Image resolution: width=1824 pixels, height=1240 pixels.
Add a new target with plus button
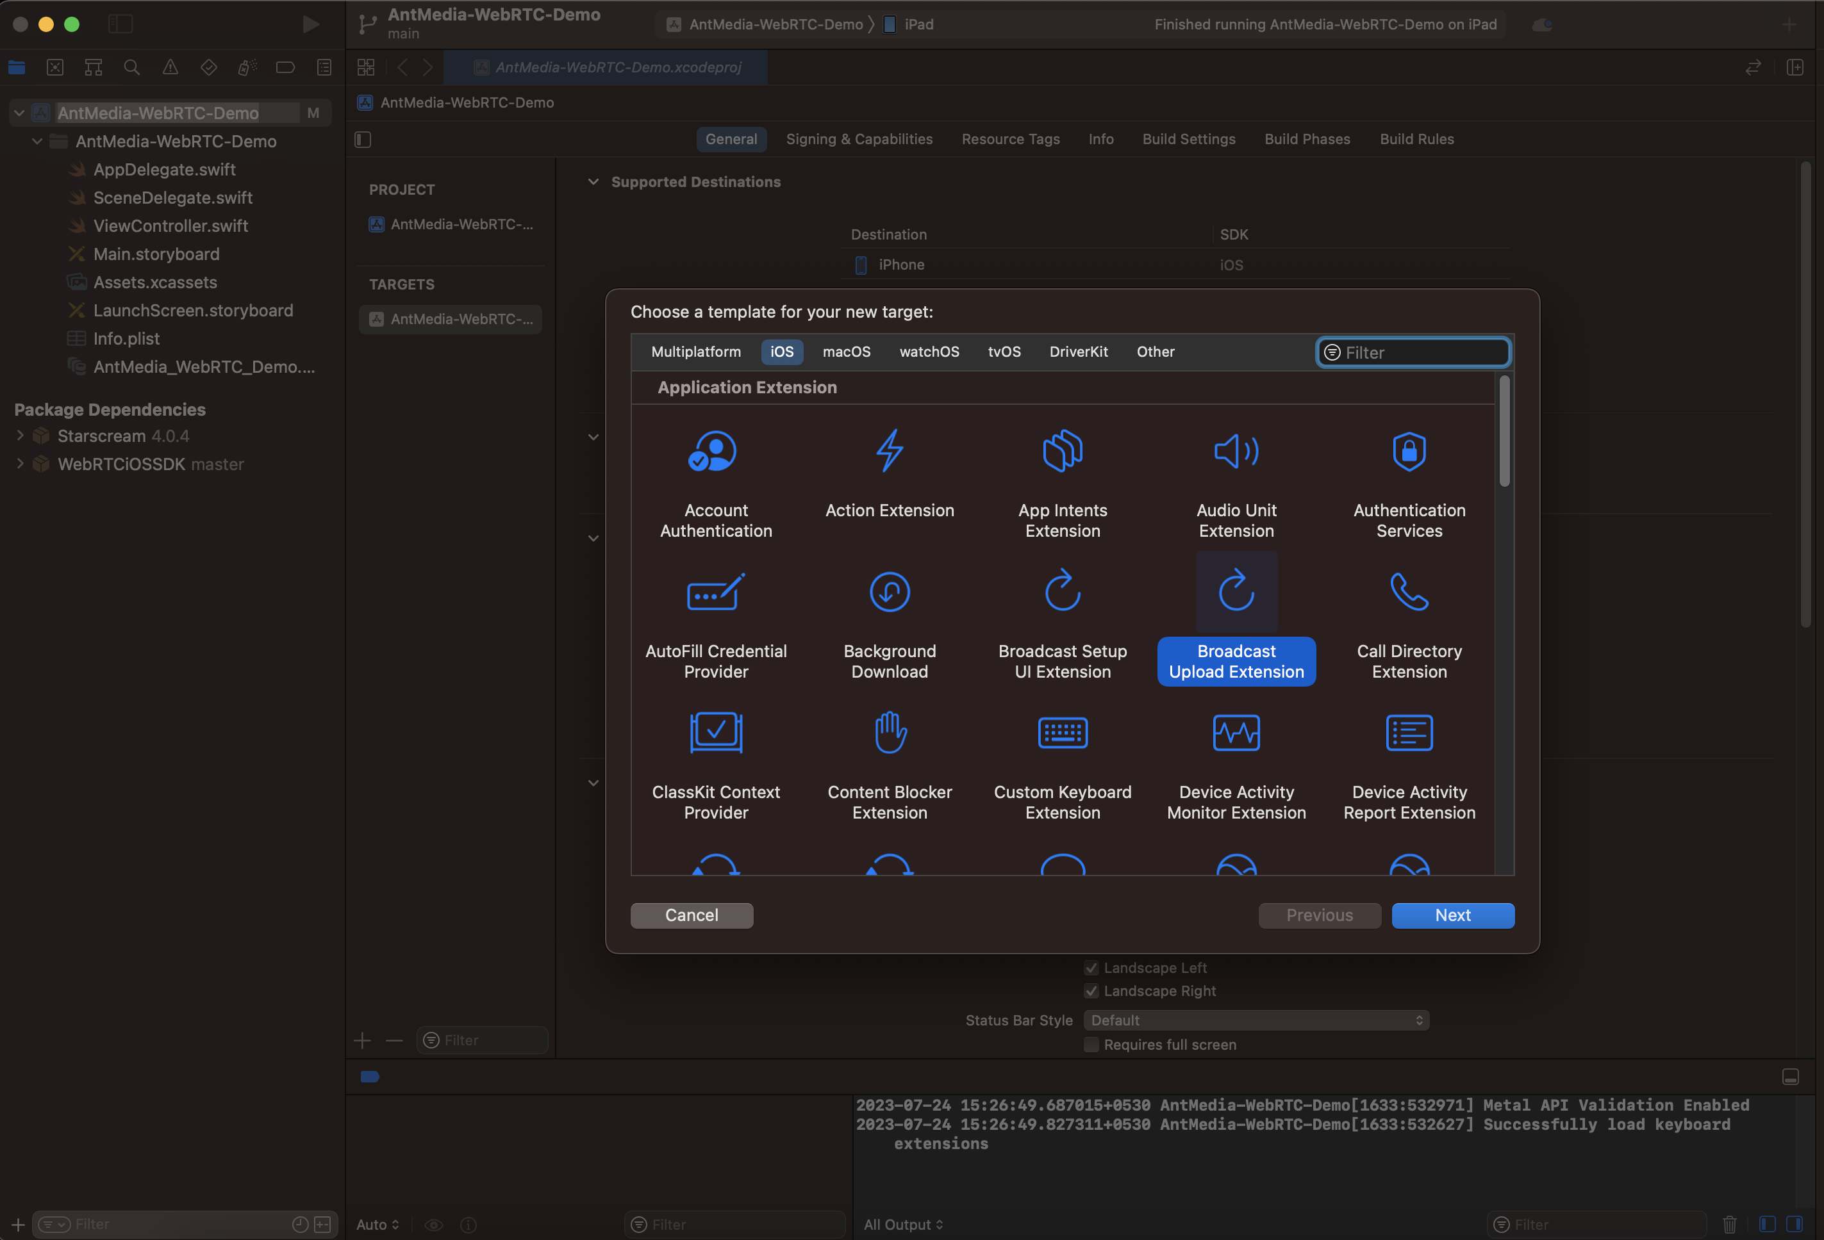(363, 1041)
